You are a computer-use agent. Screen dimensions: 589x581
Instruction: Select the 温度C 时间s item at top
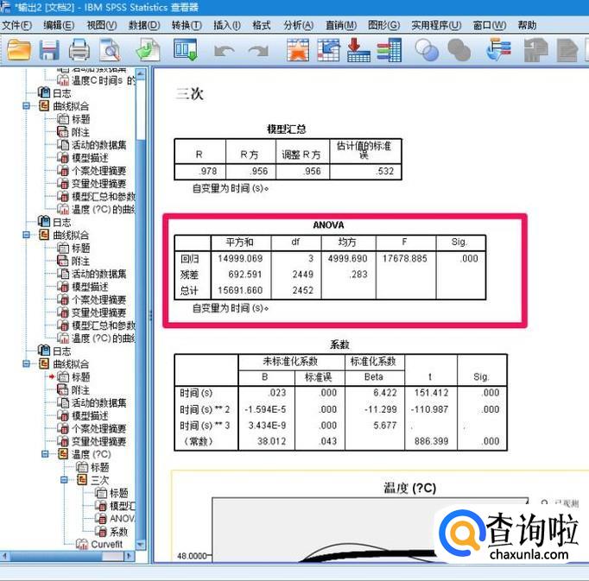96,80
